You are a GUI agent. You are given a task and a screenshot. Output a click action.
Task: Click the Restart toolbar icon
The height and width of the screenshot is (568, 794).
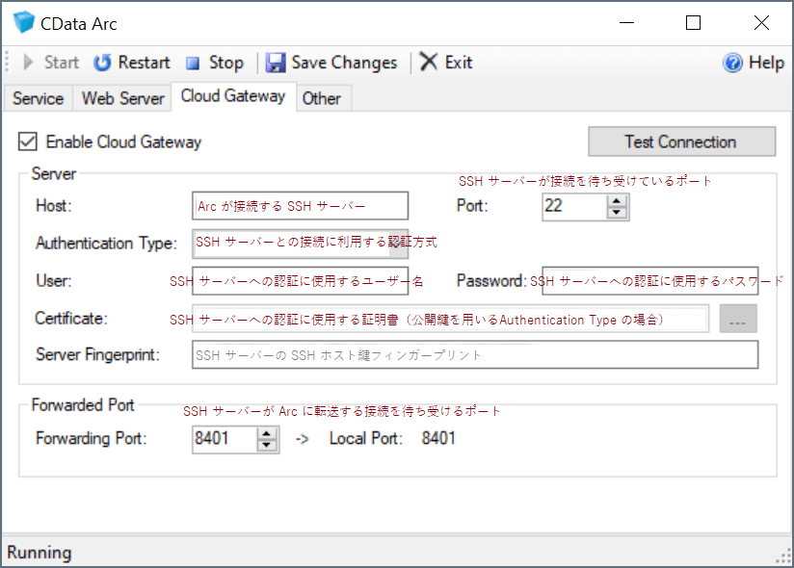(102, 63)
